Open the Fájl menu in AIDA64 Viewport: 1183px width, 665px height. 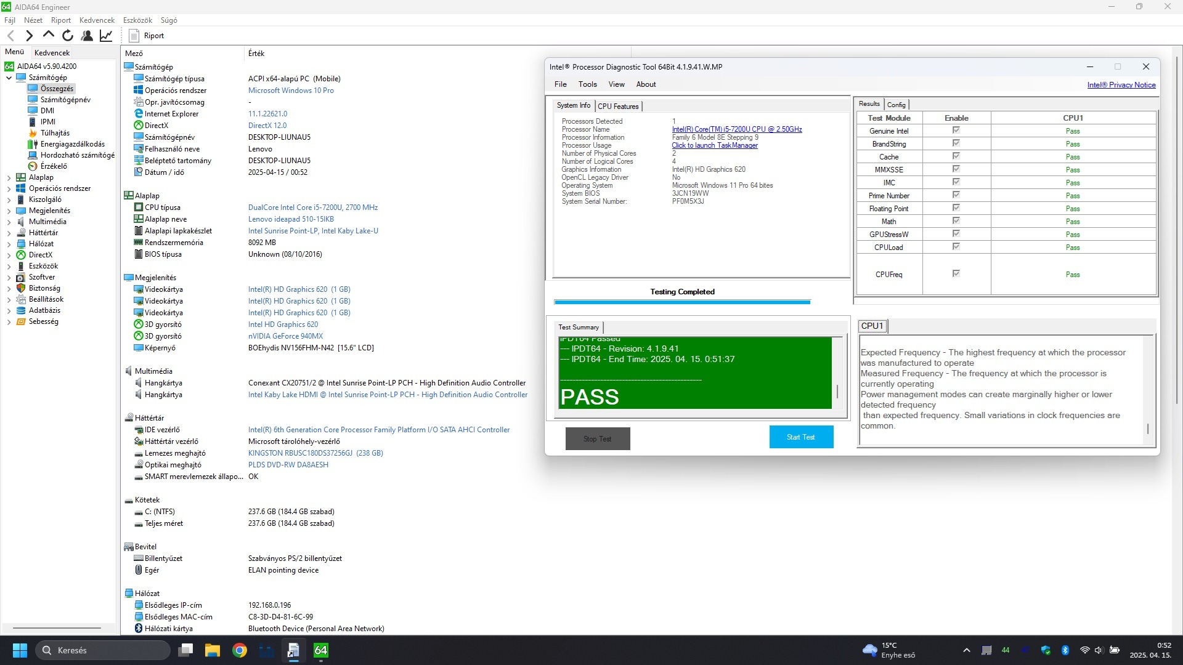tap(10, 20)
